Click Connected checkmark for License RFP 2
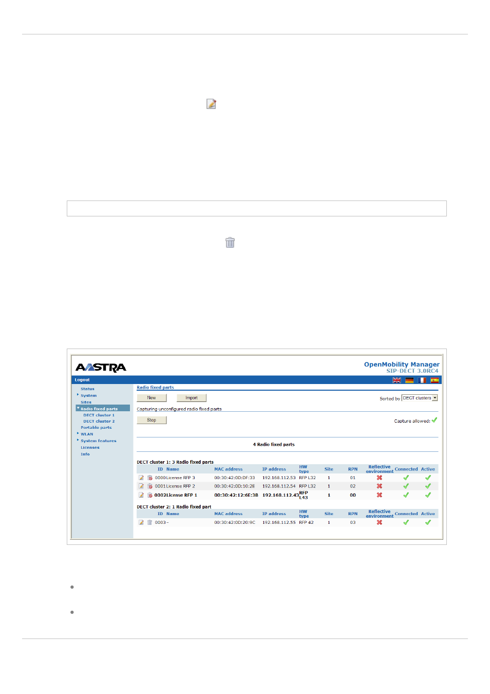490x694 pixels. [x=406, y=486]
